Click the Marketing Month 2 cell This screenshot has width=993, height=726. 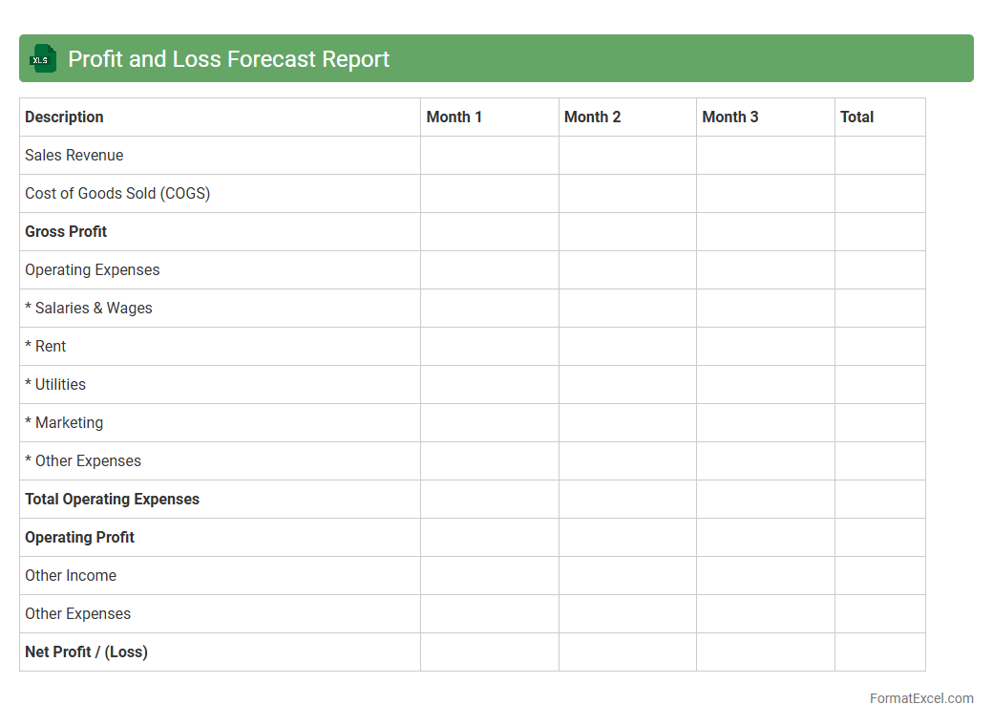(626, 422)
